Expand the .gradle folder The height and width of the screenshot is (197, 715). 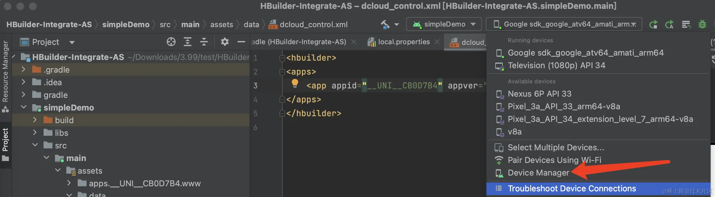coord(23,69)
